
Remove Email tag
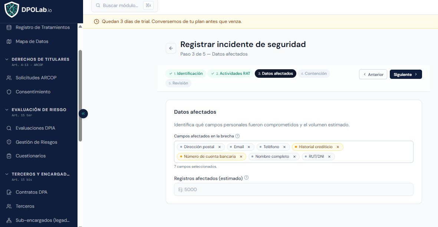click(x=249, y=147)
